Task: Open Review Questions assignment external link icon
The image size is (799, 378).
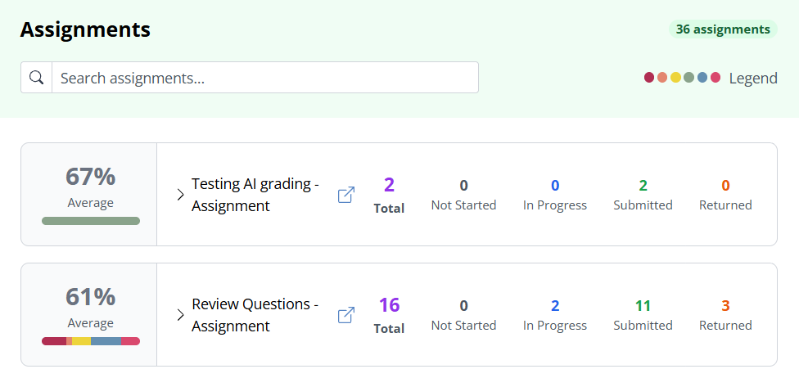Action: (346, 315)
